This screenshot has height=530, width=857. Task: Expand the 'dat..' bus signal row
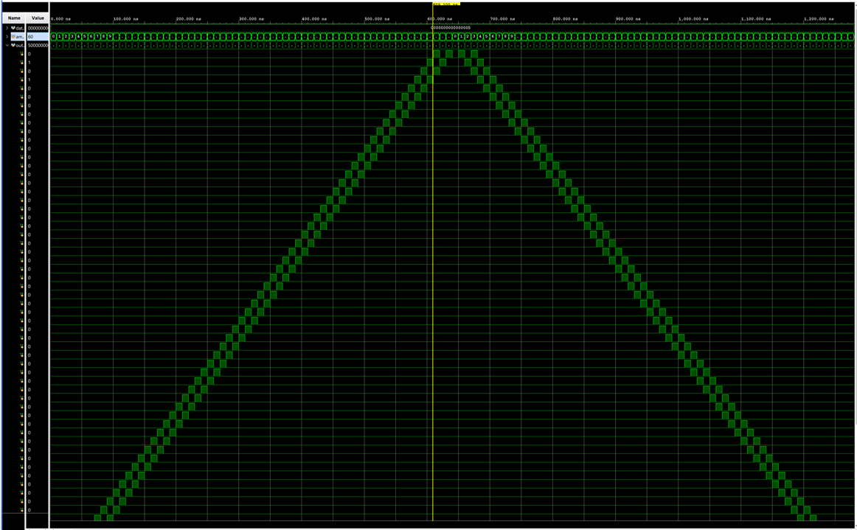coord(7,28)
